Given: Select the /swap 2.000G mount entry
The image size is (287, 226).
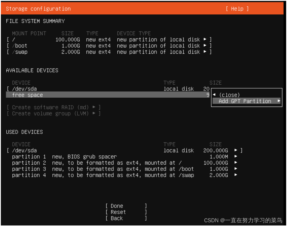Looking at the screenshot, I should click(x=109, y=52).
